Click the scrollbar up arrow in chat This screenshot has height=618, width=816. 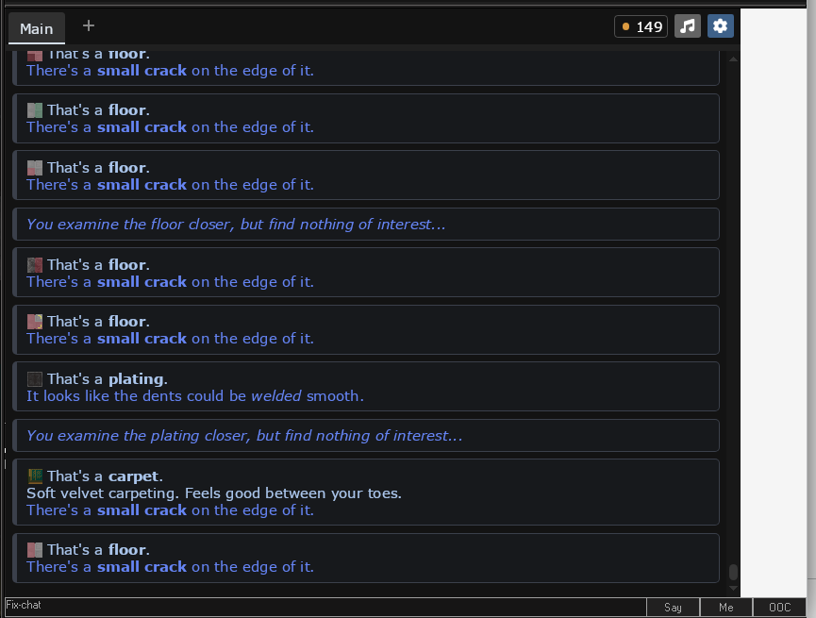pyautogui.click(x=733, y=59)
